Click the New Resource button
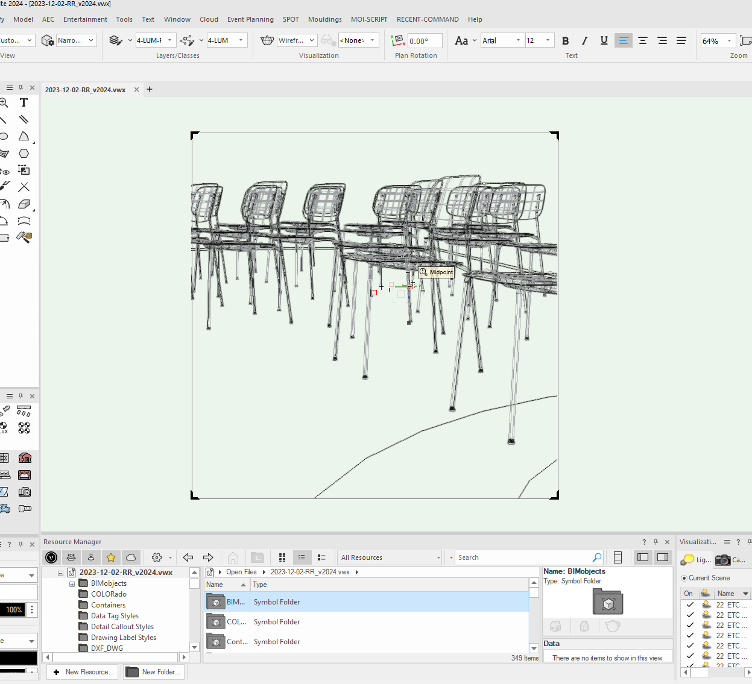 [82, 671]
